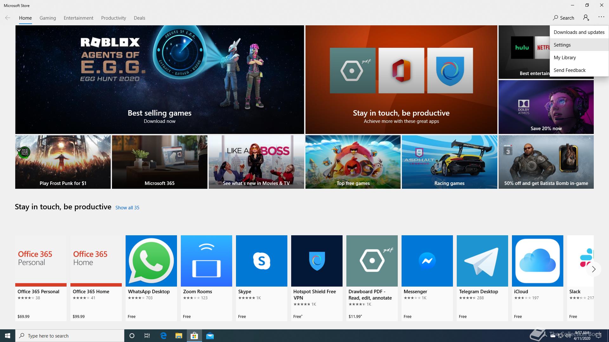Image resolution: width=609 pixels, height=342 pixels.
Task: Click the Hulu logo tile
Action: click(522, 47)
